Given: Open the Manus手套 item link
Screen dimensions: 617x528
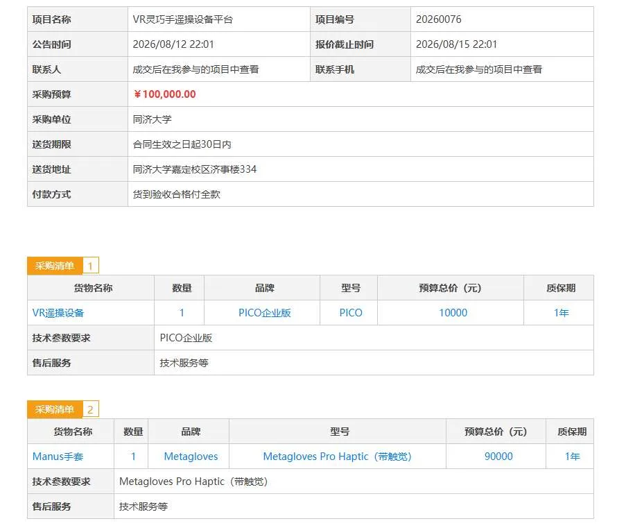Looking at the screenshot, I should [58, 457].
